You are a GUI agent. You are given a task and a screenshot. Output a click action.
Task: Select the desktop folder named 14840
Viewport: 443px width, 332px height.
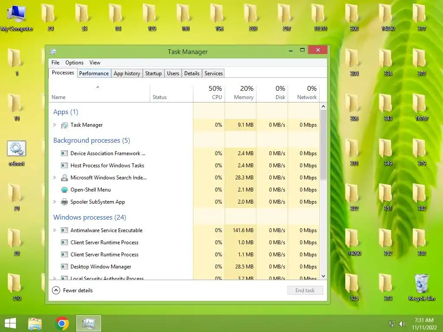(388, 17)
